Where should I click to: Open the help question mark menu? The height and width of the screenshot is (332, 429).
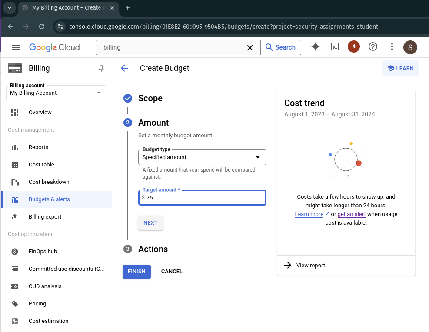point(372,47)
